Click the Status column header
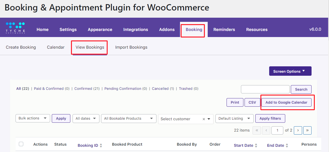Image resolution: width=329 pixels, height=152 pixels. 60,144
